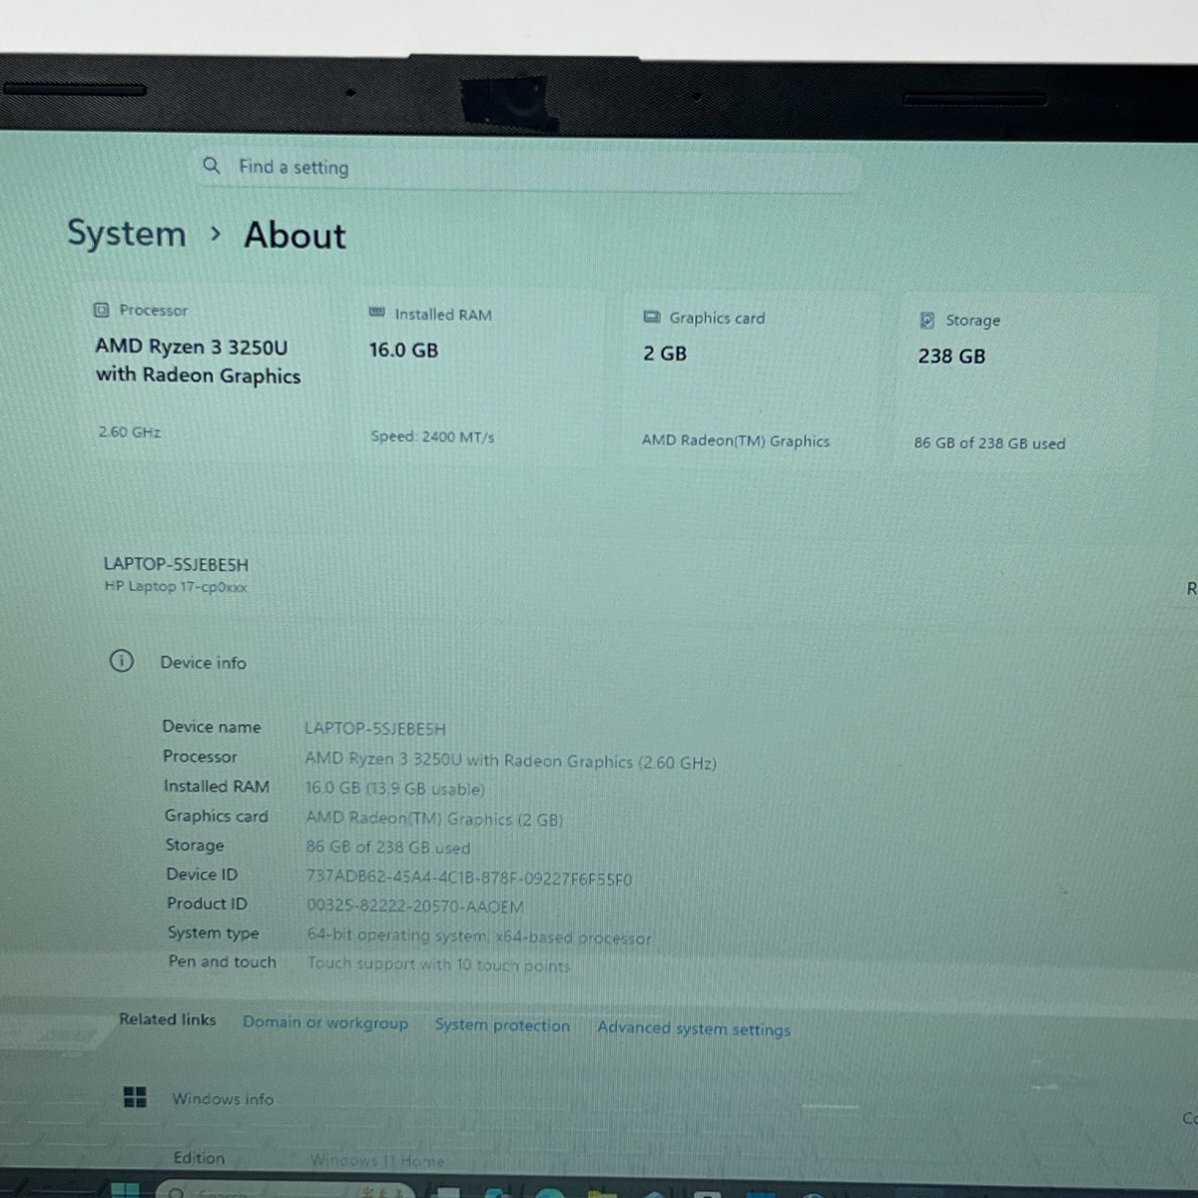Click the Processor chip icon
The height and width of the screenshot is (1198, 1198).
click(101, 309)
